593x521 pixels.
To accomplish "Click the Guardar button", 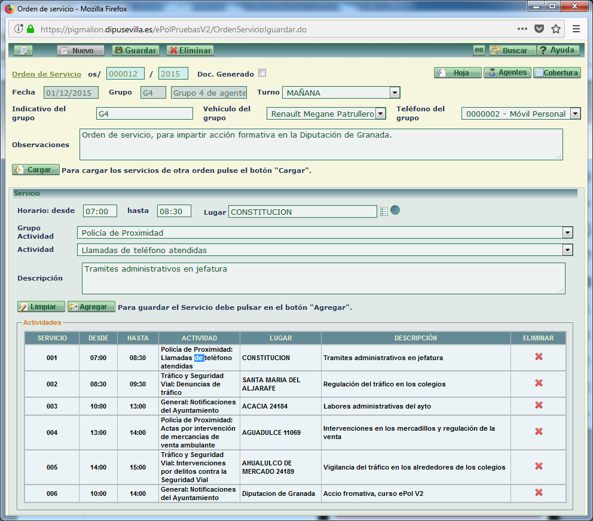I will coord(136,51).
